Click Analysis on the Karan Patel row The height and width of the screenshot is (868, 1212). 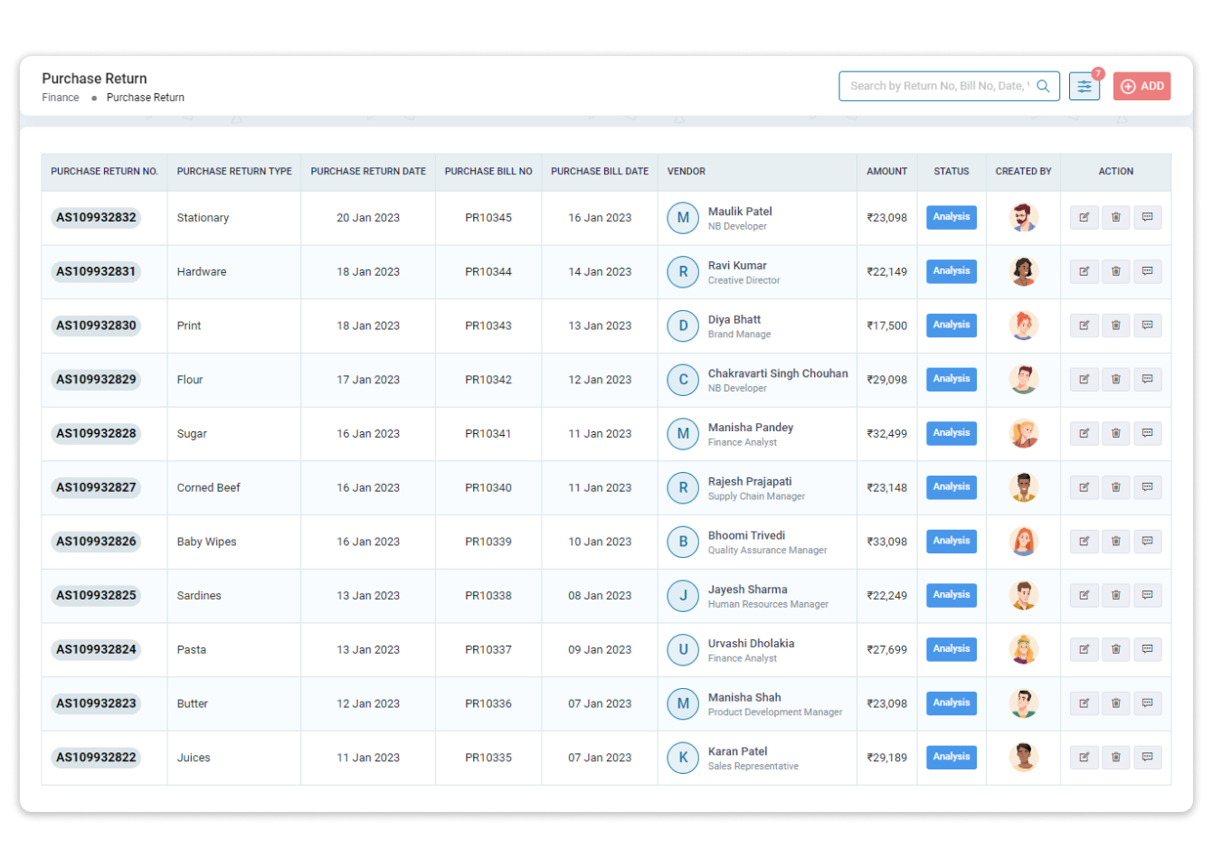point(951,757)
